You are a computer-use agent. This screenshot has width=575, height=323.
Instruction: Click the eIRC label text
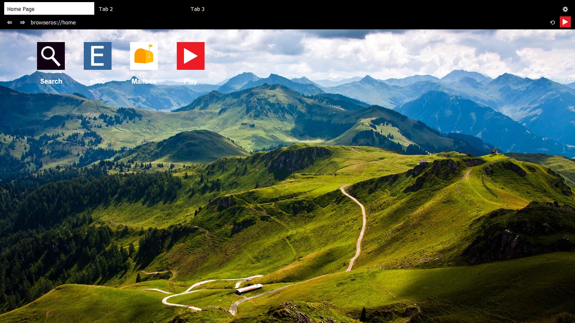98,81
